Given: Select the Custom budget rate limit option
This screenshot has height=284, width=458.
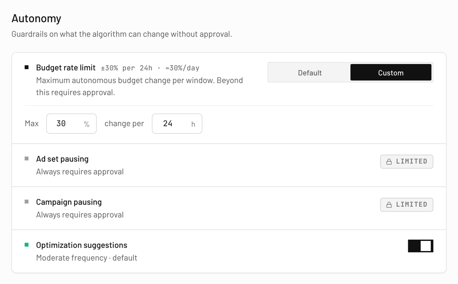Looking at the screenshot, I should [x=391, y=72].
